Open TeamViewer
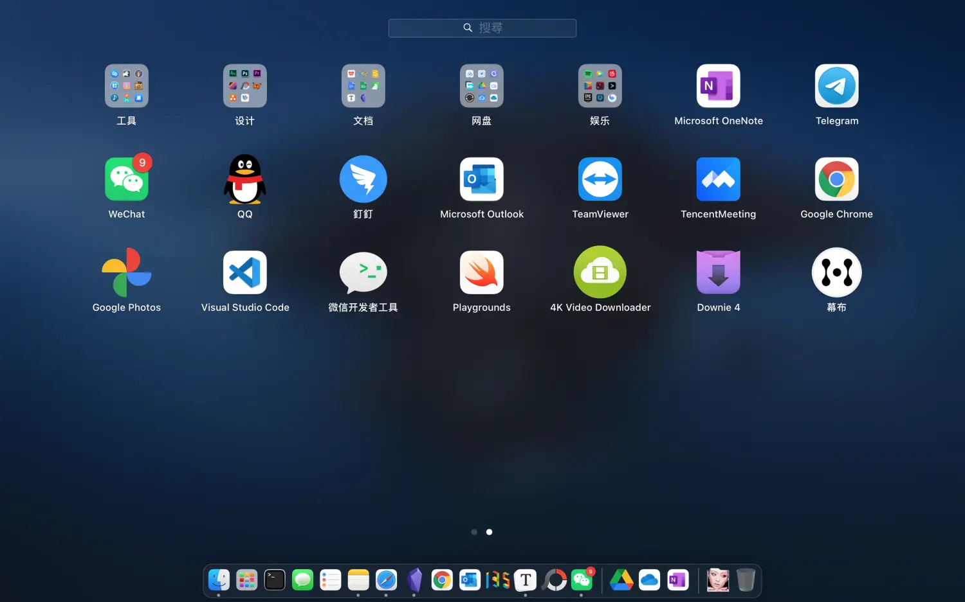Image resolution: width=965 pixels, height=602 pixels. click(x=600, y=179)
